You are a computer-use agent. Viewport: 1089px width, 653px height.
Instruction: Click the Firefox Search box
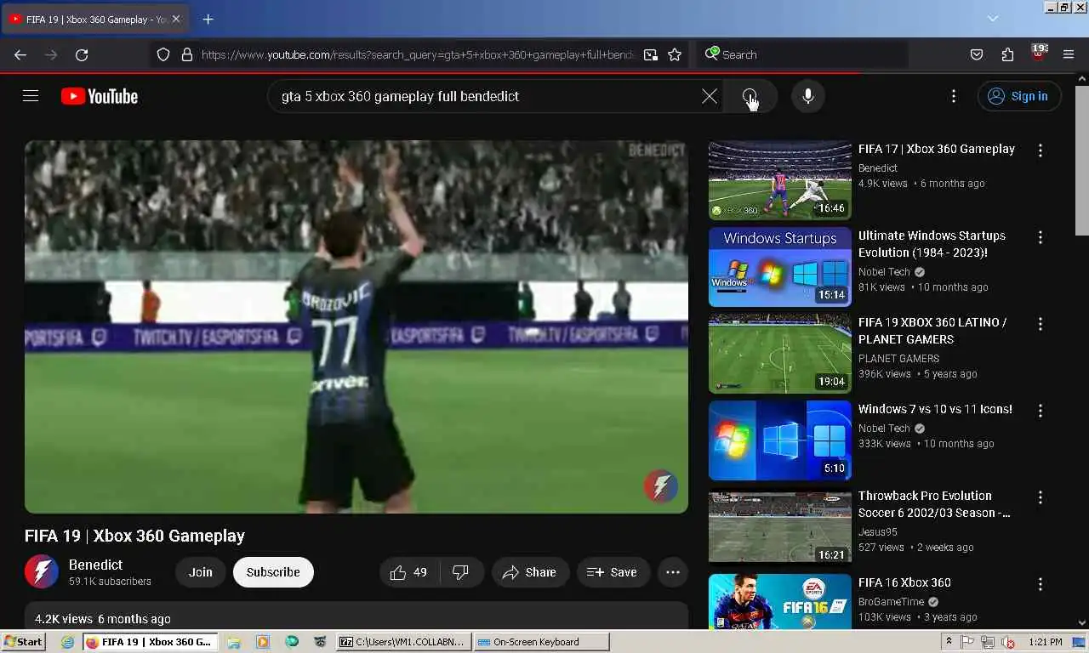click(x=802, y=54)
